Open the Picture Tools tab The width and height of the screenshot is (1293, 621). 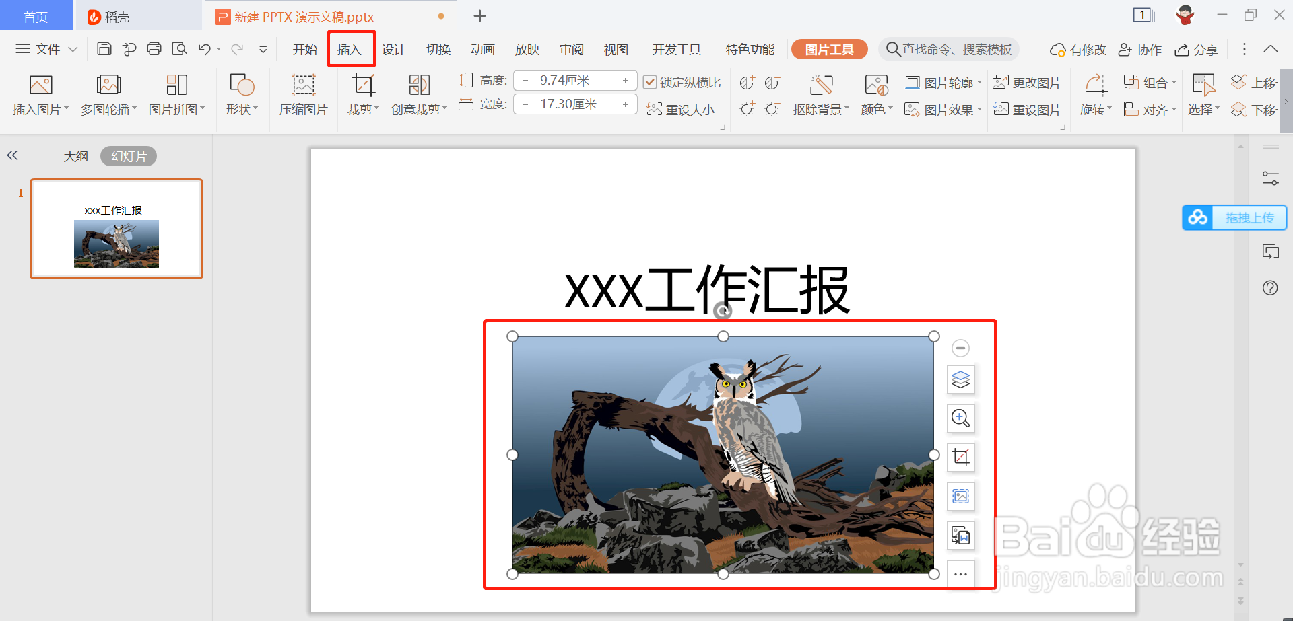tap(830, 49)
